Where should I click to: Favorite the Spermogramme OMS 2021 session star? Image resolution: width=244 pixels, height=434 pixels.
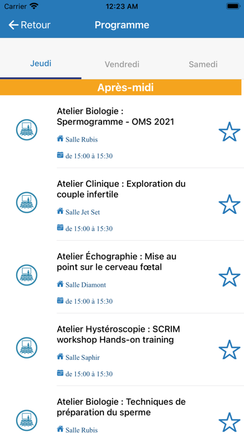229,132
